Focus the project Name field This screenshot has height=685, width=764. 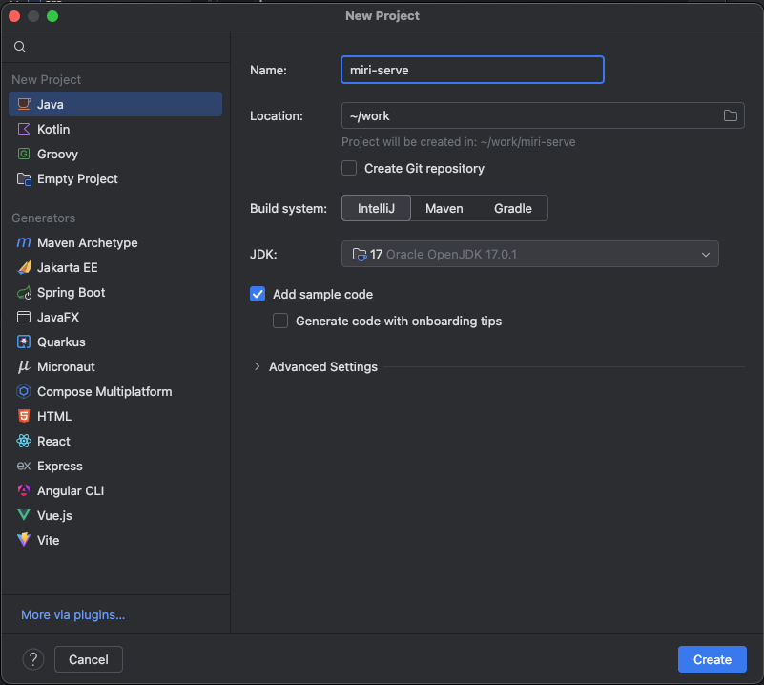point(472,71)
